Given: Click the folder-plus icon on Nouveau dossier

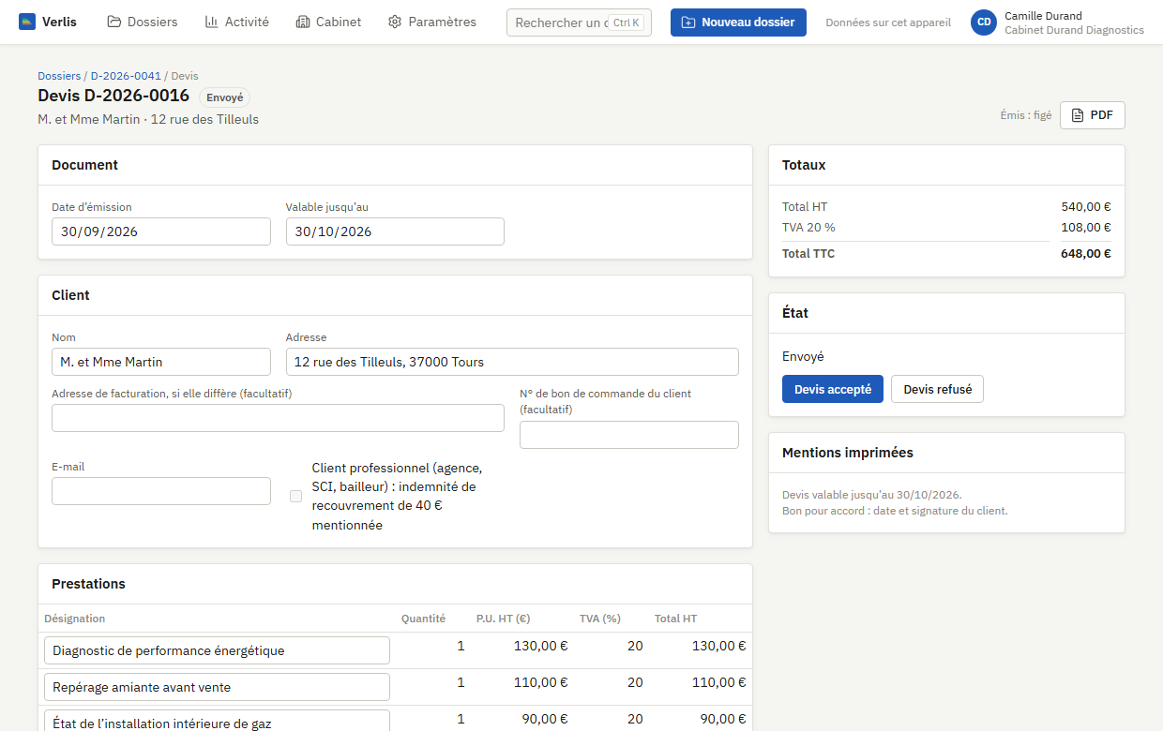Looking at the screenshot, I should 689,22.
